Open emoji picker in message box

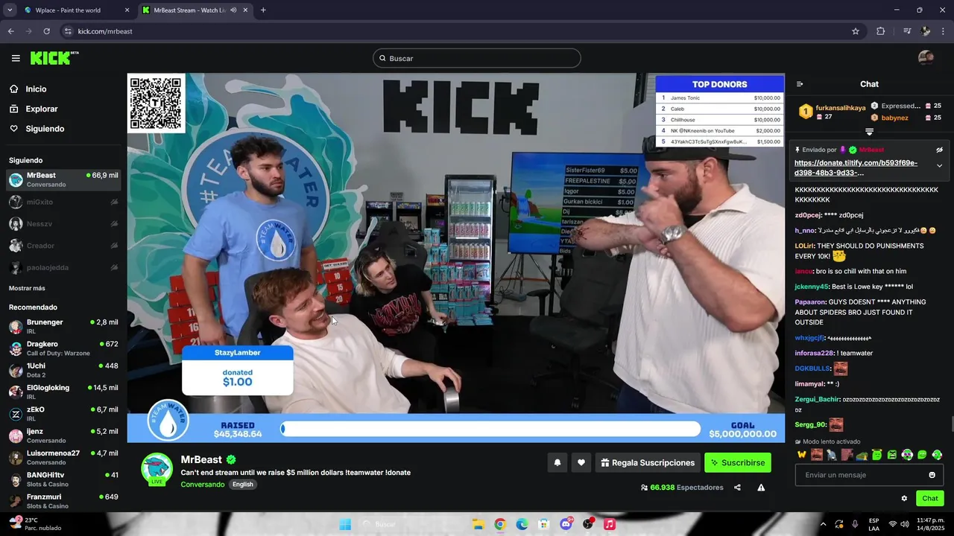pos(932,475)
